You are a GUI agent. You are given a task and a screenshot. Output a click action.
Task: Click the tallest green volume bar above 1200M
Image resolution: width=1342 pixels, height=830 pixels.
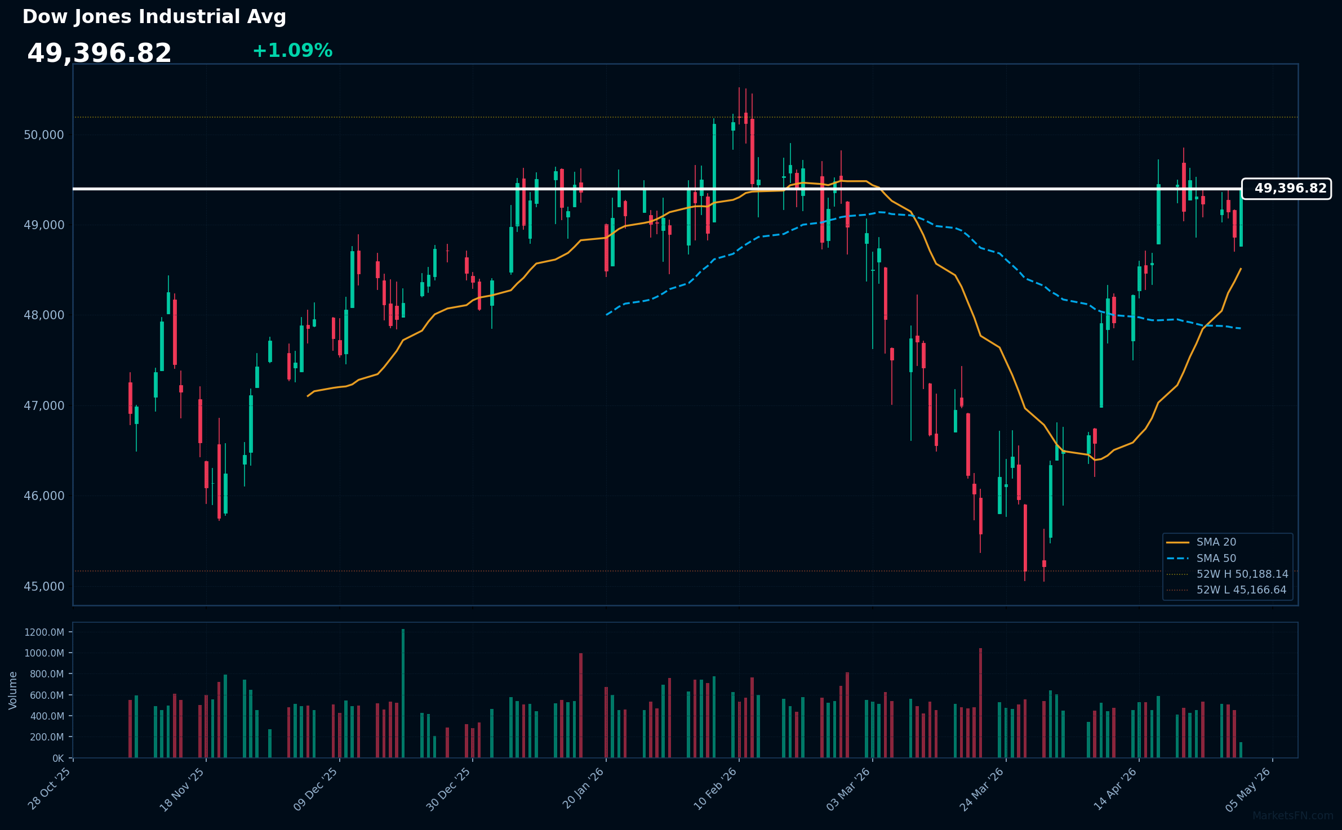point(403,694)
